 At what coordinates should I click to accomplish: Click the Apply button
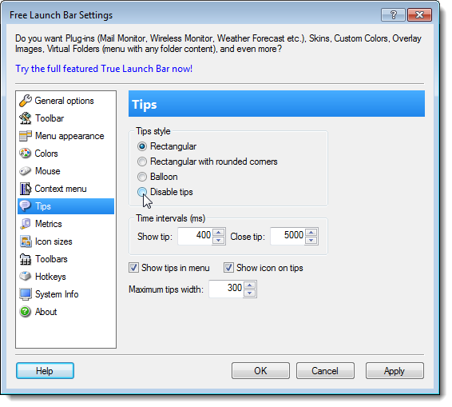(x=395, y=371)
